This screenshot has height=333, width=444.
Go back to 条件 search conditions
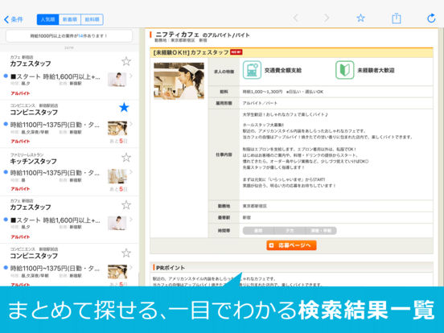pos(14,19)
